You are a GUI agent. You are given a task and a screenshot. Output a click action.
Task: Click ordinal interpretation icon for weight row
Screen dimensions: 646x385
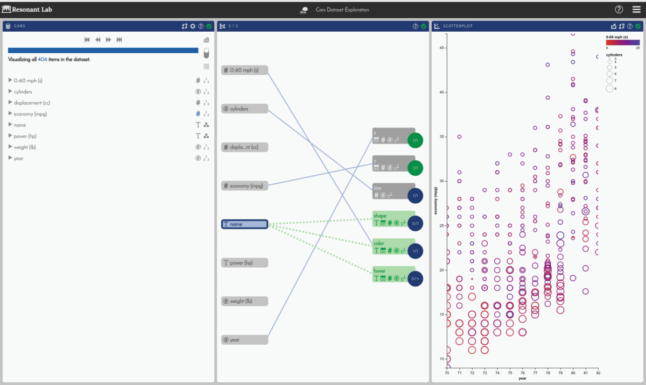pos(206,147)
